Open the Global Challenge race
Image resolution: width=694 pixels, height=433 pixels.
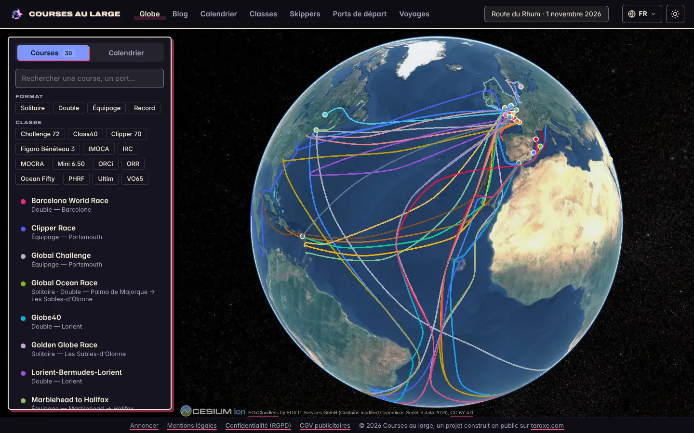coord(90,260)
